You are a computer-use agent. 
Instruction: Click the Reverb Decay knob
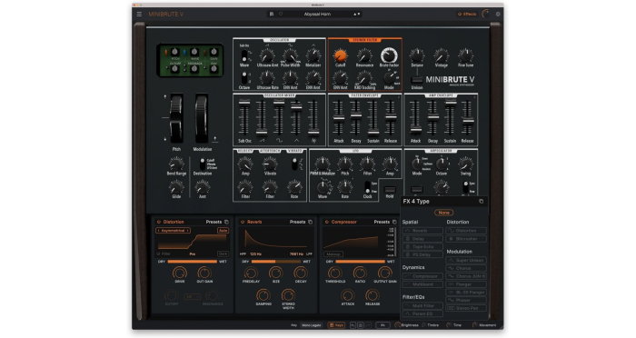pos(301,273)
